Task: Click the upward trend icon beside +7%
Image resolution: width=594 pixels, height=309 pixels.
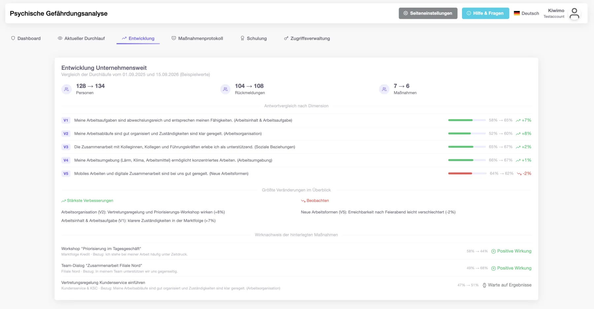Action: (x=518, y=121)
